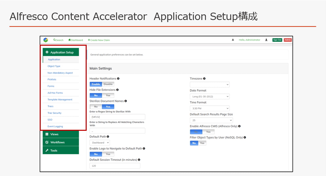The image size is (326, 176).
Task: Click Hello, Administrator link
Action: click(249, 40)
